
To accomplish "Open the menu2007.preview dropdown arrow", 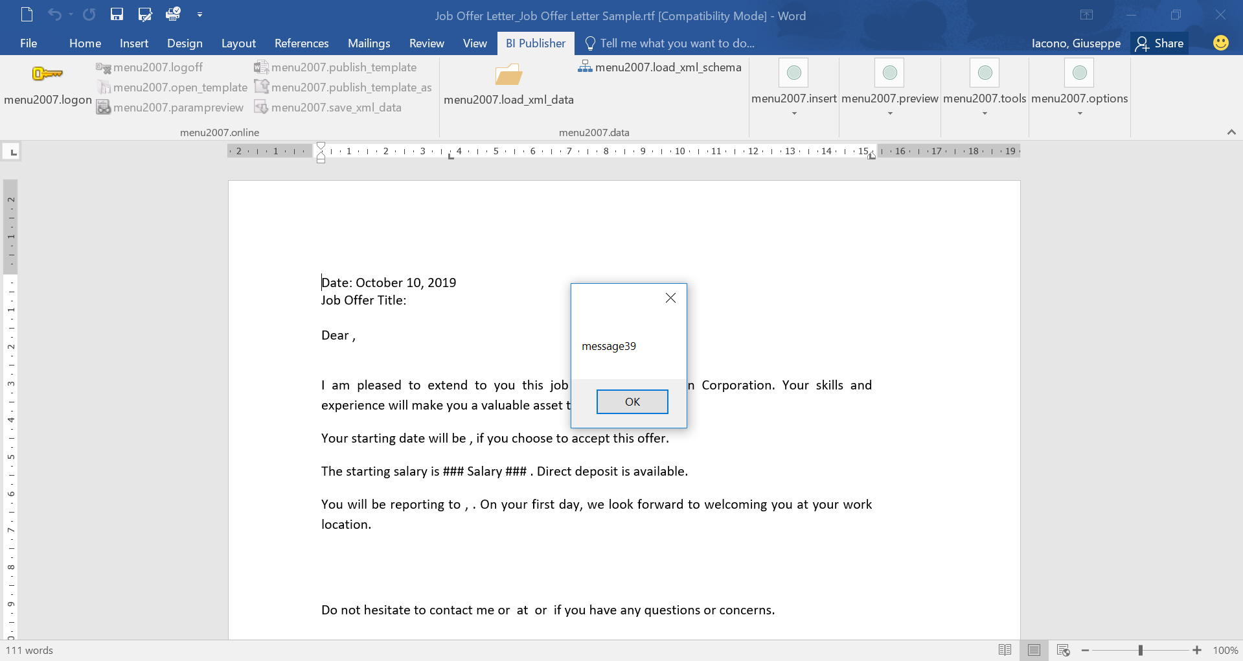I will pyautogui.click(x=889, y=113).
